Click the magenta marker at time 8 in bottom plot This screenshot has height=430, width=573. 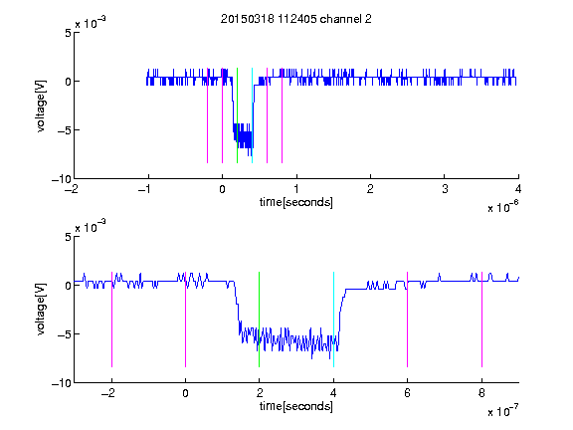click(x=482, y=320)
